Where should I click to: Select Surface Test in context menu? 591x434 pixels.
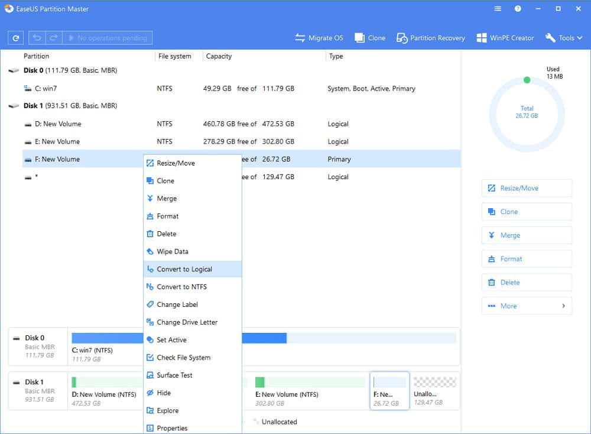point(174,375)
